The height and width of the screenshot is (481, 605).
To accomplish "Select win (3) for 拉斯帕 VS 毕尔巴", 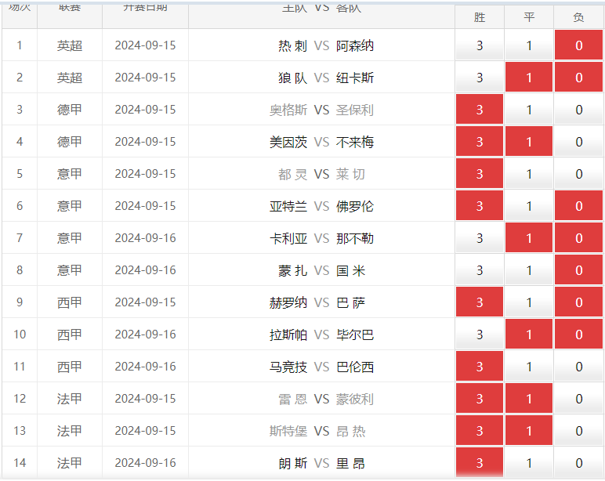I will tap(480, 335).
